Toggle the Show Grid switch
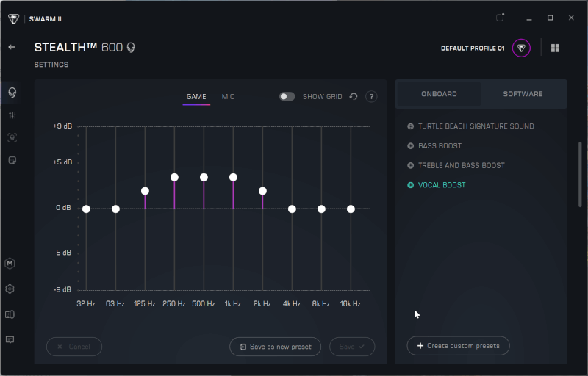 (x=287, y=97)
